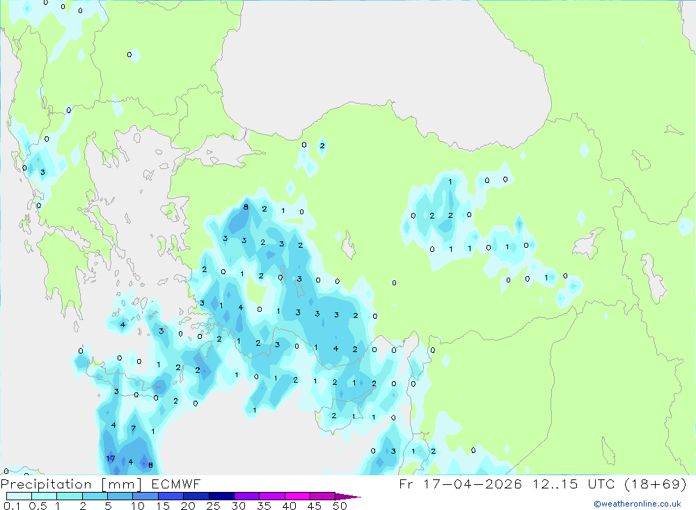Image resolution: width=696 pixels, height=510 pixels.
Task: Click the '17' precipitation value on map
Action: (x=111, y=459)
